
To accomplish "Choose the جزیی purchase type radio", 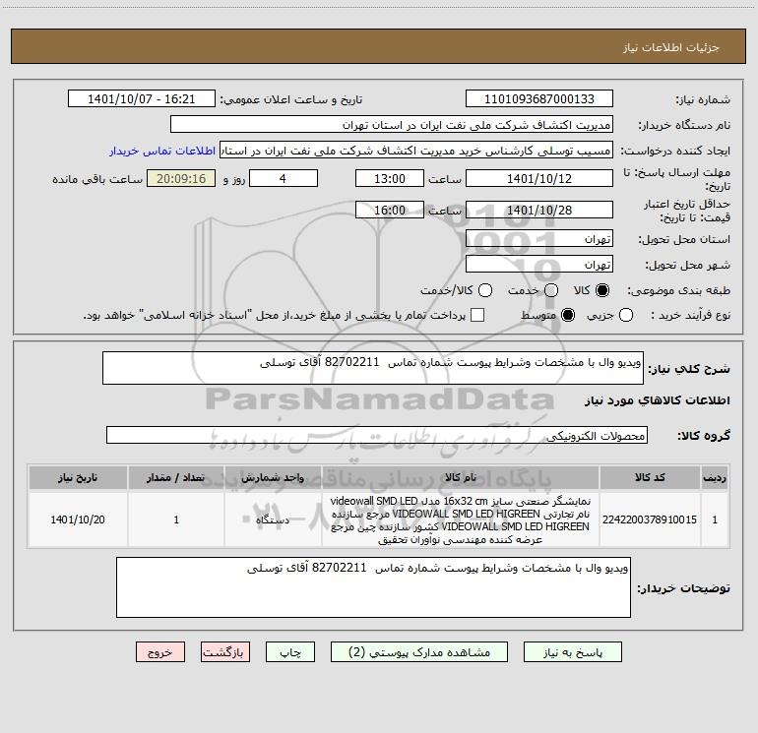I will pos(625,315).
